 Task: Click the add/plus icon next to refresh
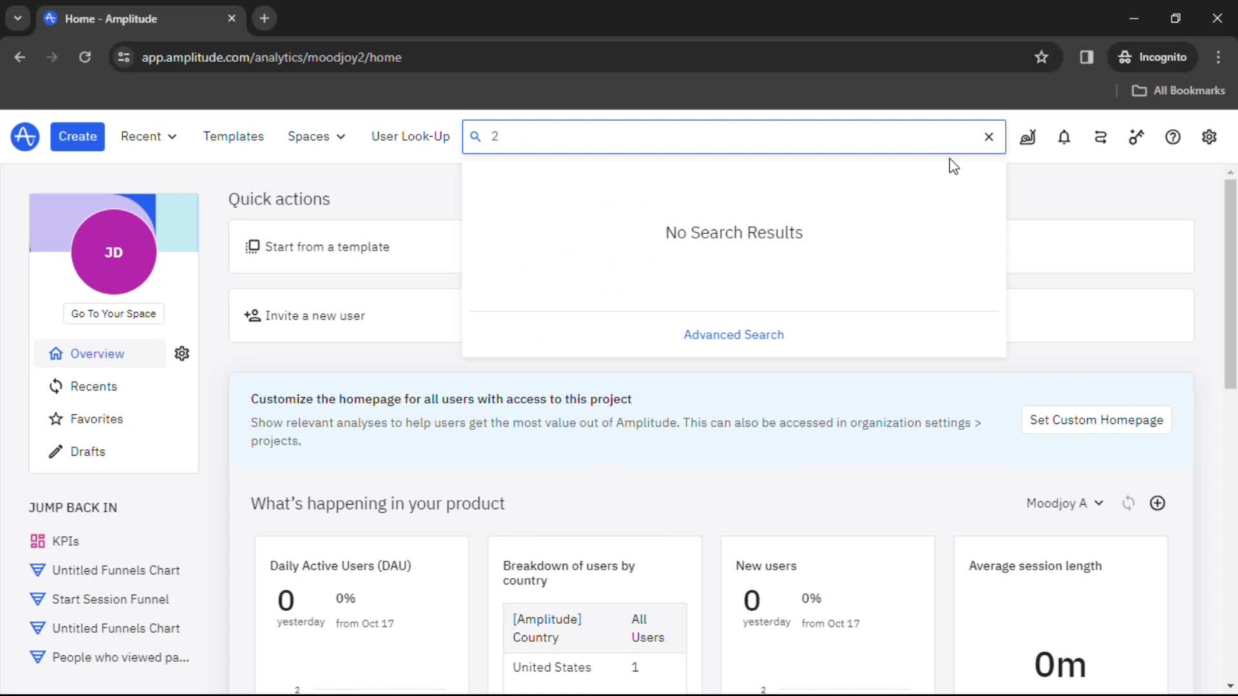coord(1157,503)
